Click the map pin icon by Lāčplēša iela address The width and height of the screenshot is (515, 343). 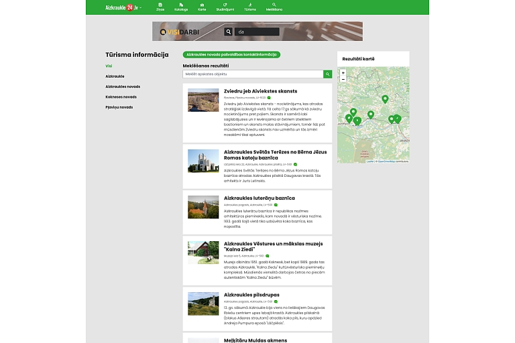(295, 164)
